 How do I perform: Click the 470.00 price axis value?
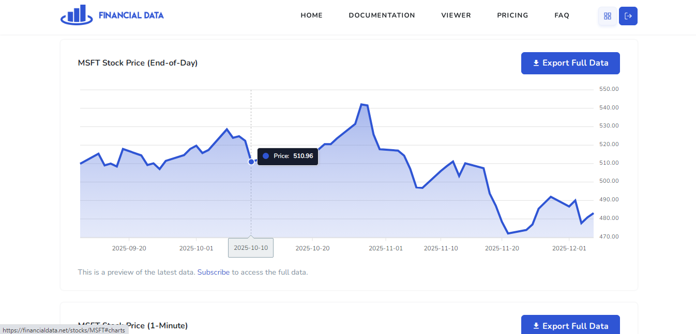609,237
